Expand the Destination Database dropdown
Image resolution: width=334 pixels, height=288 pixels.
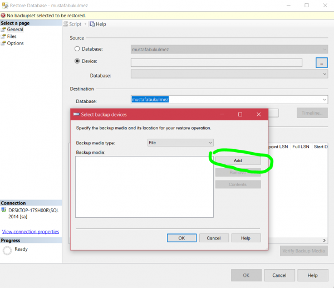coord(325,100)
